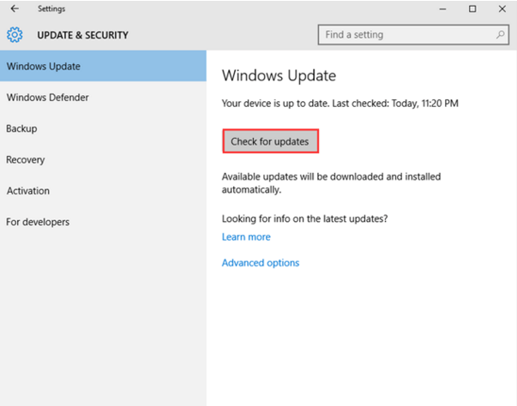Click the search magnifier icon
Viewport: 517px width, 406px height.
(500, 34)
